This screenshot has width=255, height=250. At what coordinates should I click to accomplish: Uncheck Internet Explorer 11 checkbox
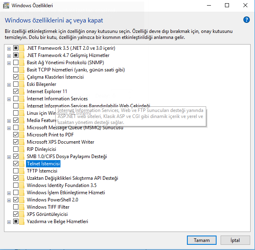pos(16,91)
